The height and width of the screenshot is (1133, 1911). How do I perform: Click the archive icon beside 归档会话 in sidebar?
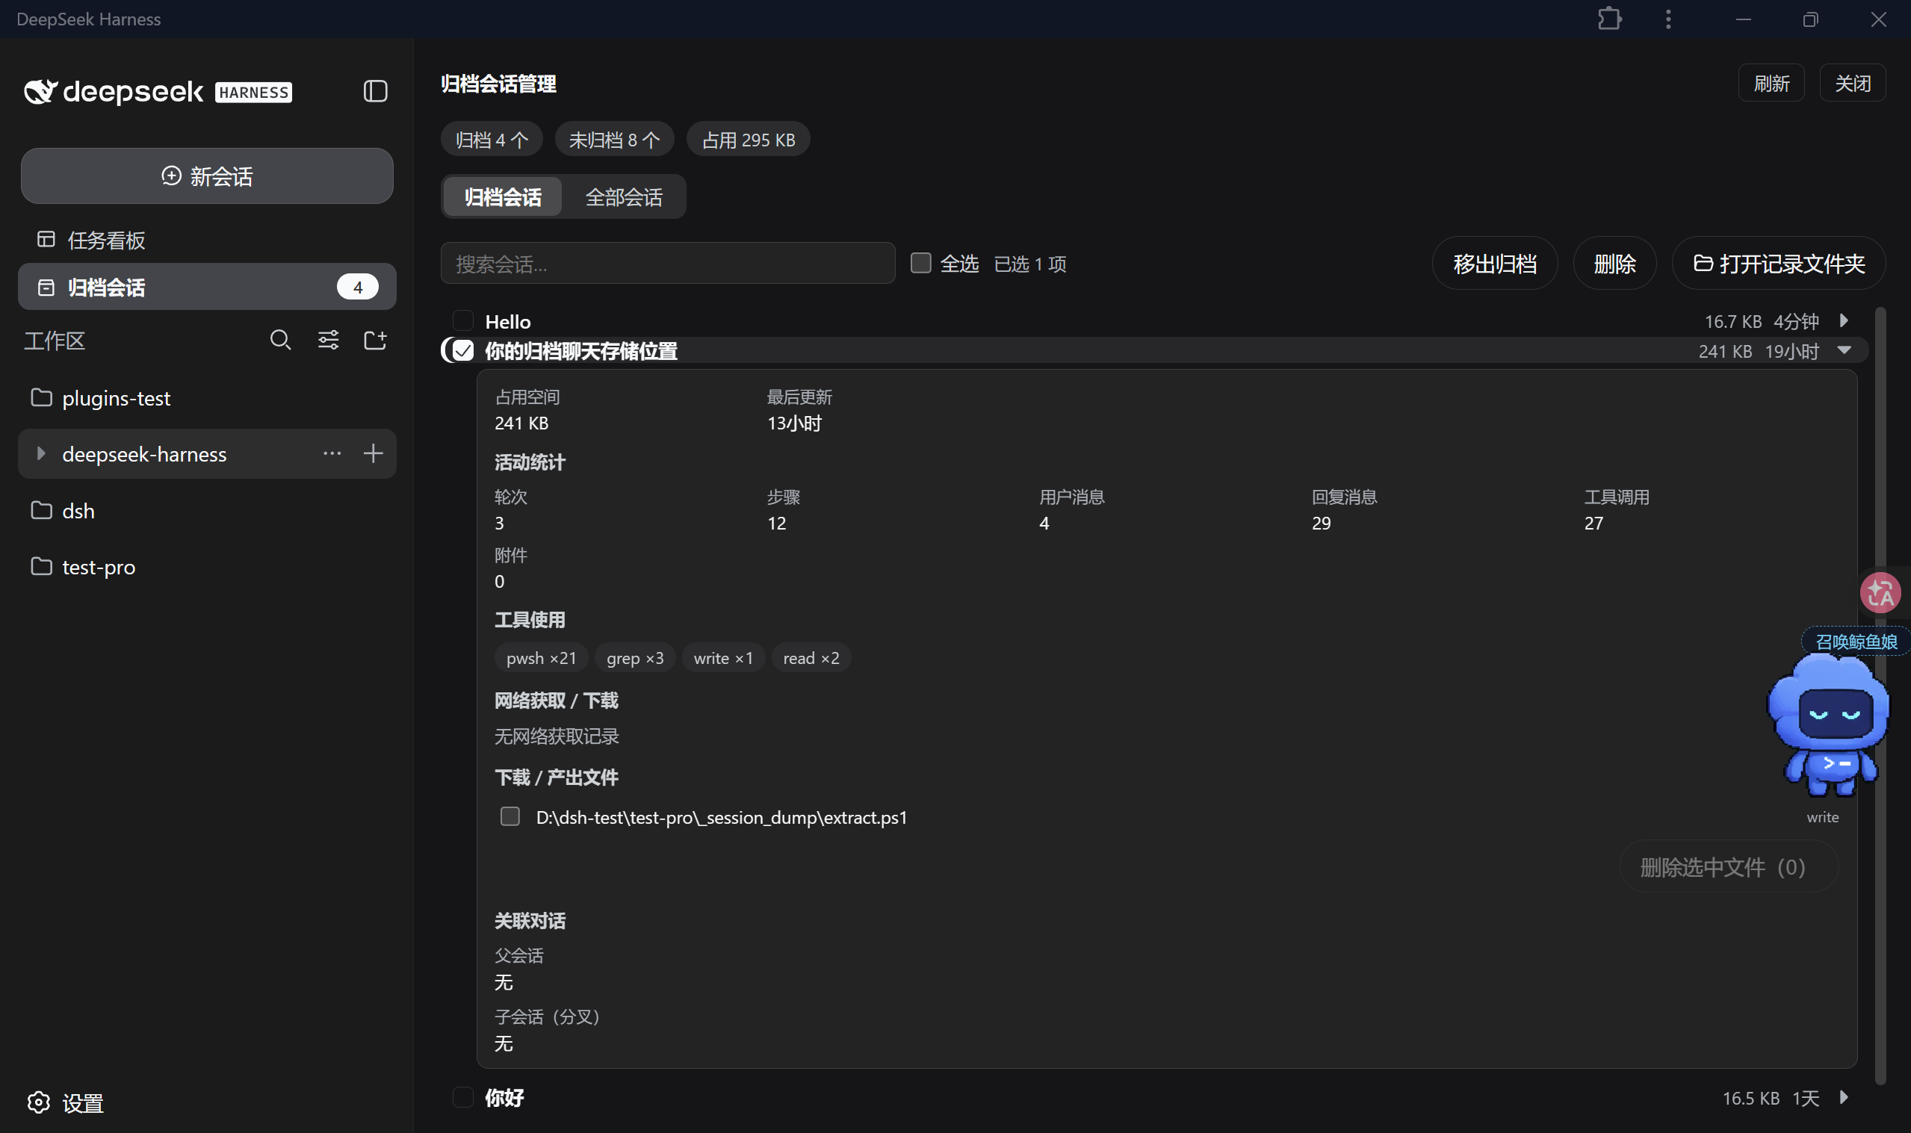point(46,287)
